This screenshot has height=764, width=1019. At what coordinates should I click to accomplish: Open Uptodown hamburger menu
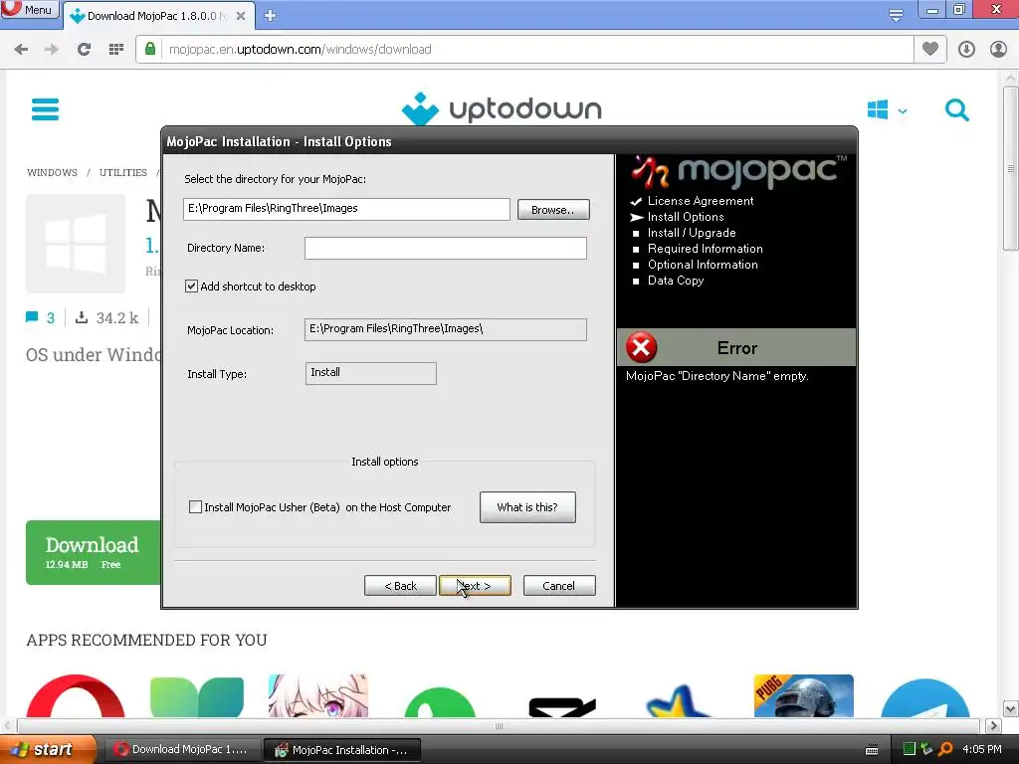coord(45,109)
